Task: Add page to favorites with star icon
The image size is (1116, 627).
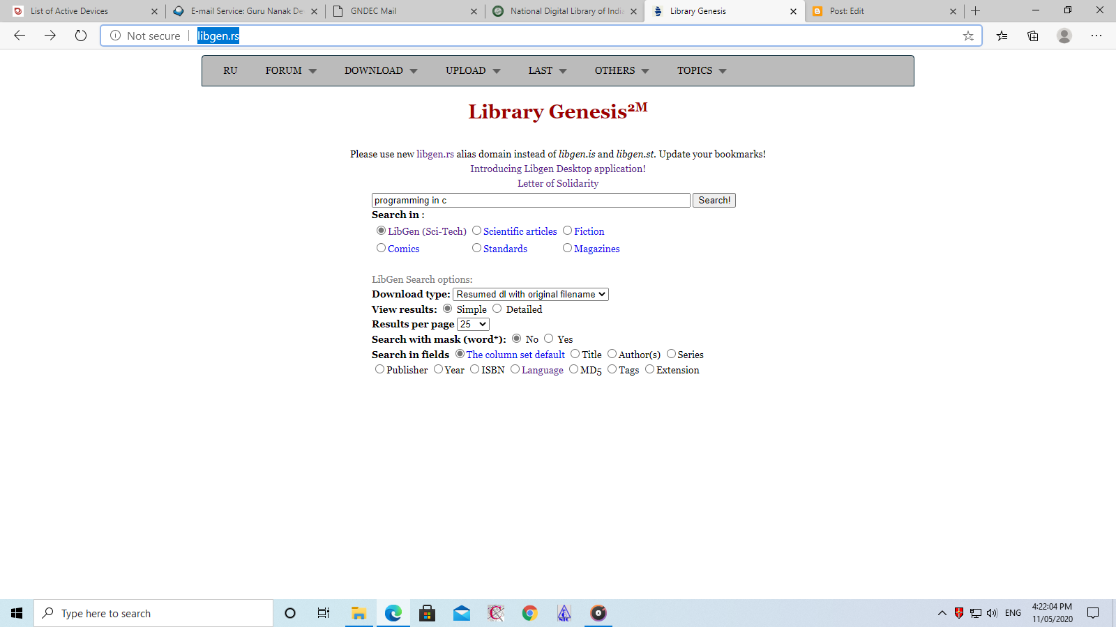Action: [x=968, y=36]
